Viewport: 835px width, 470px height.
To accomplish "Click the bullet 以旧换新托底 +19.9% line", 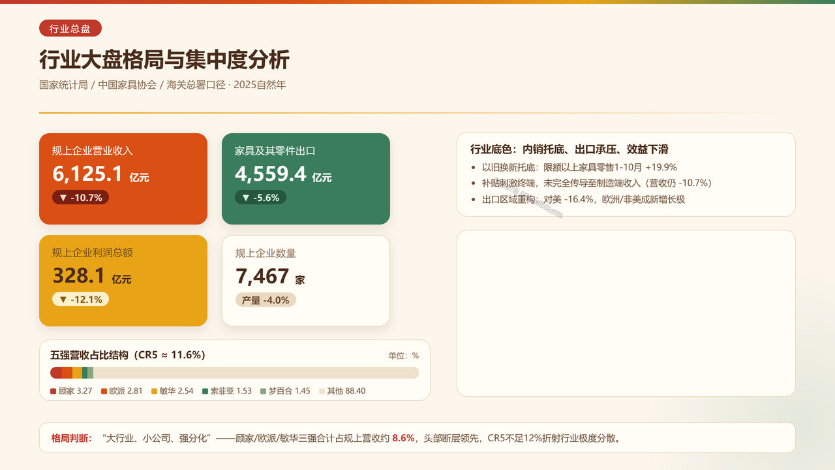I will pos(579,167).
